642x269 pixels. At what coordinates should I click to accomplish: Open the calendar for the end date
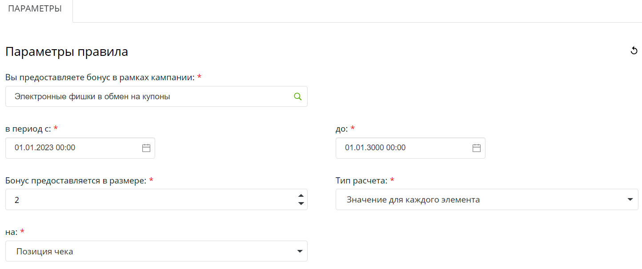pos(477,148)
